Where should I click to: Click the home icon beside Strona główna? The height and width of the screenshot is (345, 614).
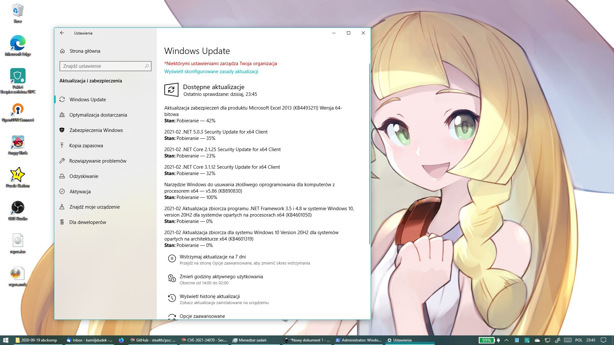click(62, 51)
